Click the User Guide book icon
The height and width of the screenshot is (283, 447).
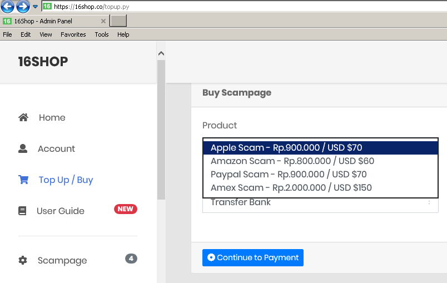click(x=22, y=211)
